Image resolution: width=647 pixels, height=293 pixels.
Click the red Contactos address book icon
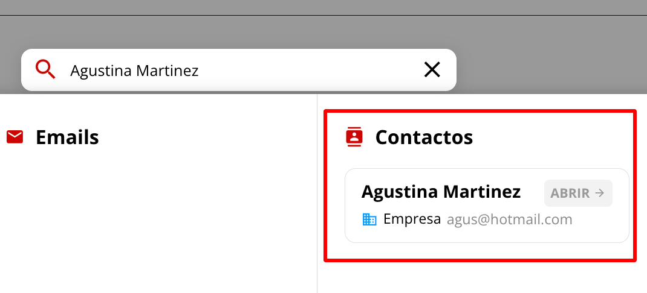click(x=354, y=137)
